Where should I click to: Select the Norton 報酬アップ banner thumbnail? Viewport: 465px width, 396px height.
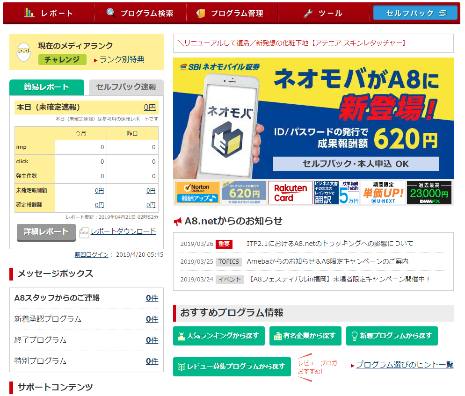pos(197,193)
